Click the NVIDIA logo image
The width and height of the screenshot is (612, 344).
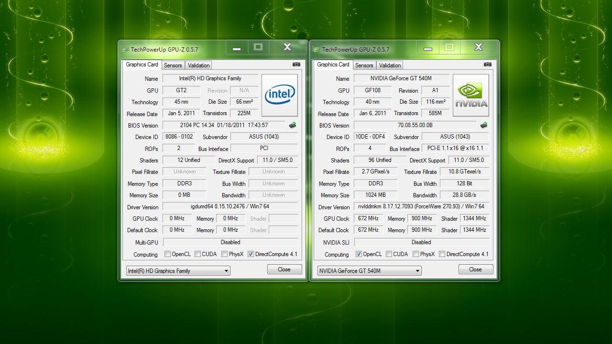coord(471,95)
